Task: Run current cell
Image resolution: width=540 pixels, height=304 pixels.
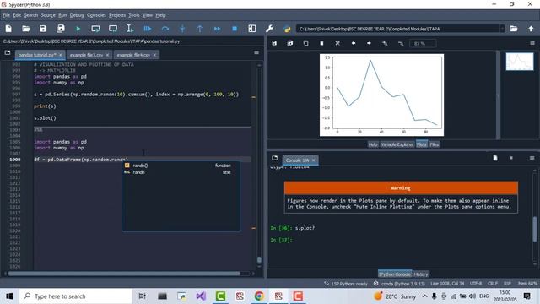Action: [x=95, y=29]
